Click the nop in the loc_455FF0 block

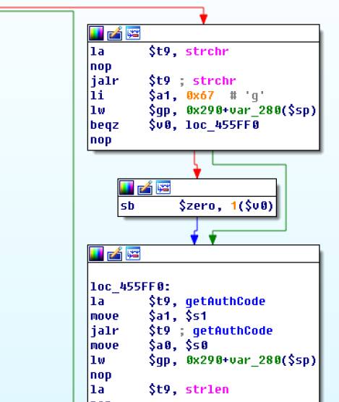[101, 375]
